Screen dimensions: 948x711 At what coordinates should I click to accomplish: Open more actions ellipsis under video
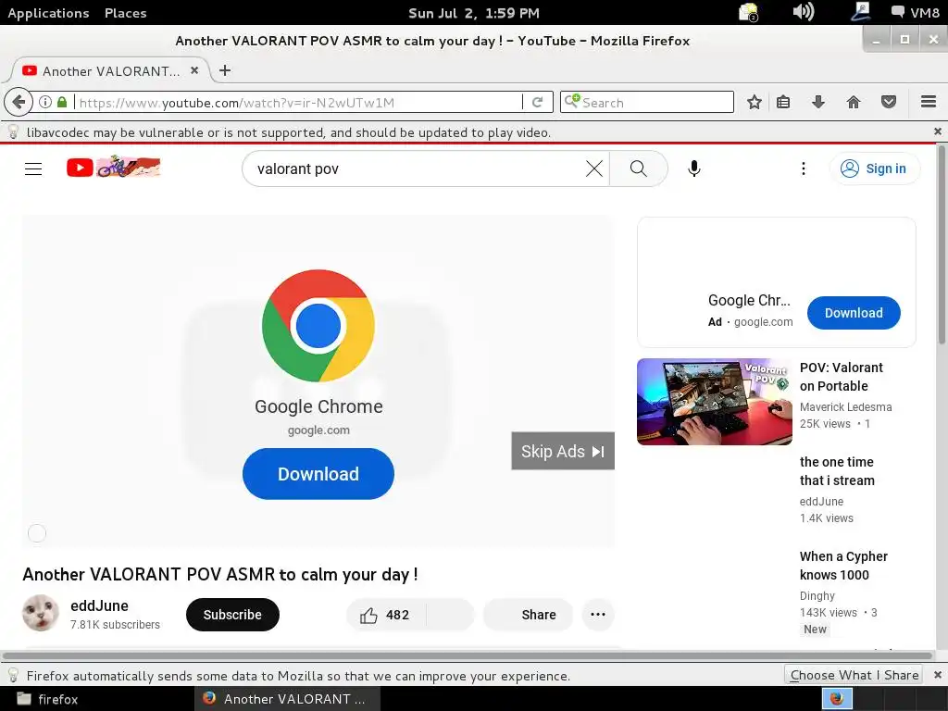[x=598, y=615]
